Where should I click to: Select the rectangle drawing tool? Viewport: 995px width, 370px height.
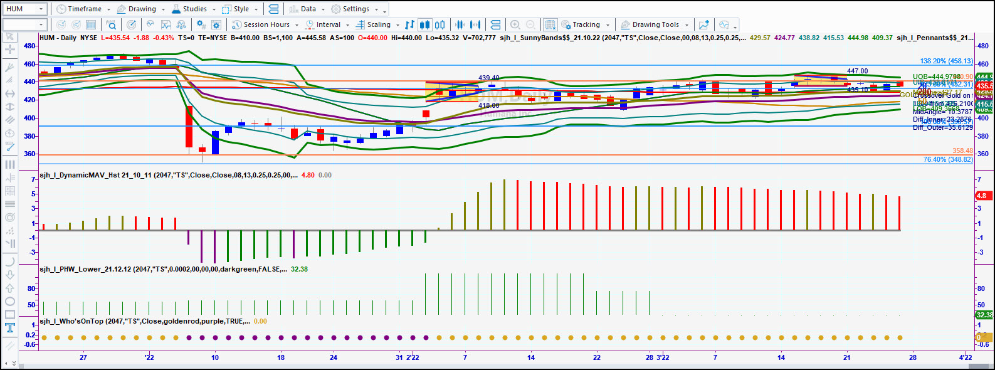tap(10, 315)
